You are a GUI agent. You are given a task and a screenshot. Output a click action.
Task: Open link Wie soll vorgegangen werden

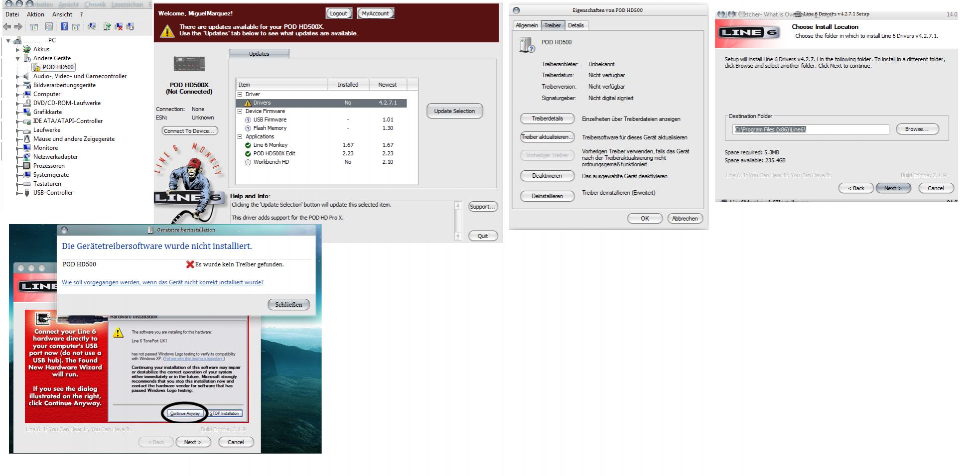162,282
